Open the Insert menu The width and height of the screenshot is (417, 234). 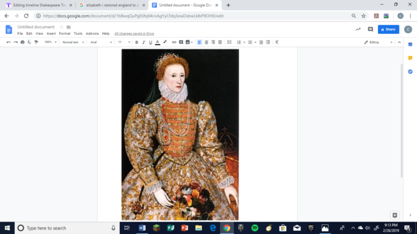click(x=51, y=34)
